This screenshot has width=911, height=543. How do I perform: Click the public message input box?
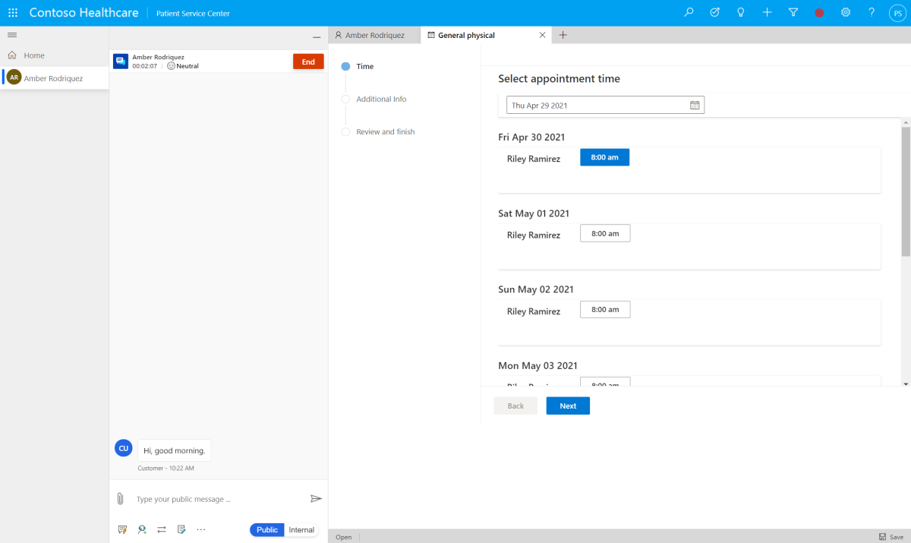pyautogui.click(x=219, y=499)
